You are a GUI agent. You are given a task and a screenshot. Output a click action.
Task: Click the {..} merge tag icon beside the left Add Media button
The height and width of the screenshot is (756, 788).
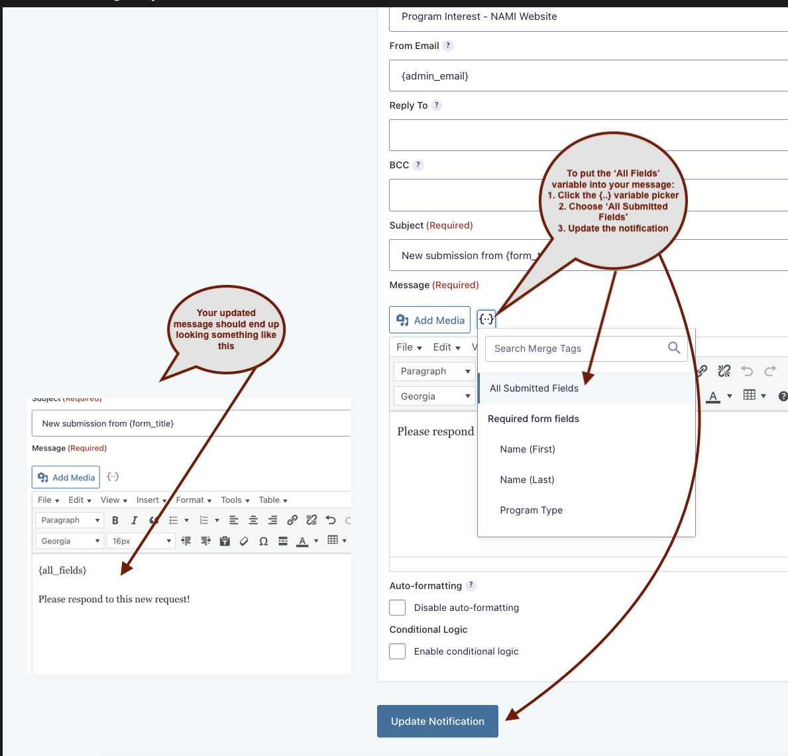(113, 476)
